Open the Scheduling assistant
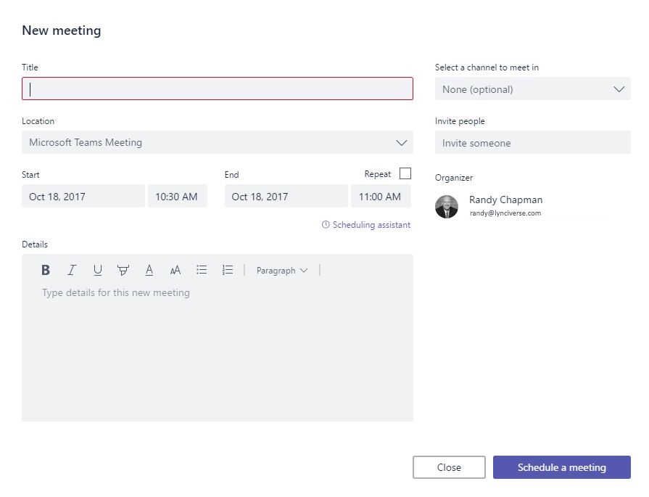Viewport: 649px width, 497px height. pos(366,225)
